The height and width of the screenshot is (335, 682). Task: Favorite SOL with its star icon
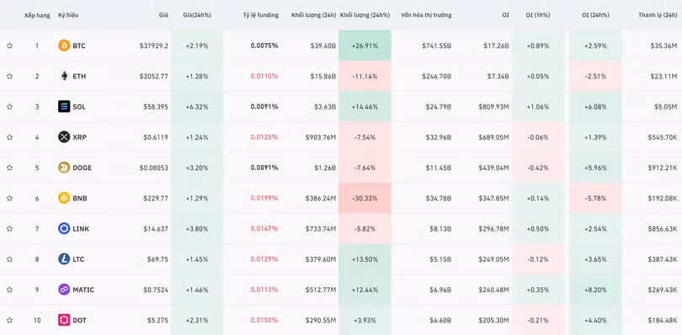tap(9, 107)
